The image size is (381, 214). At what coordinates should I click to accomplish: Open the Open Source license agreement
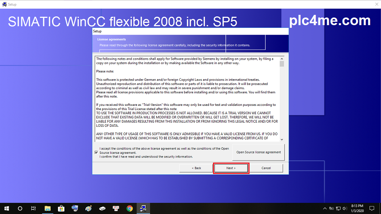click(x=258, y=152)
